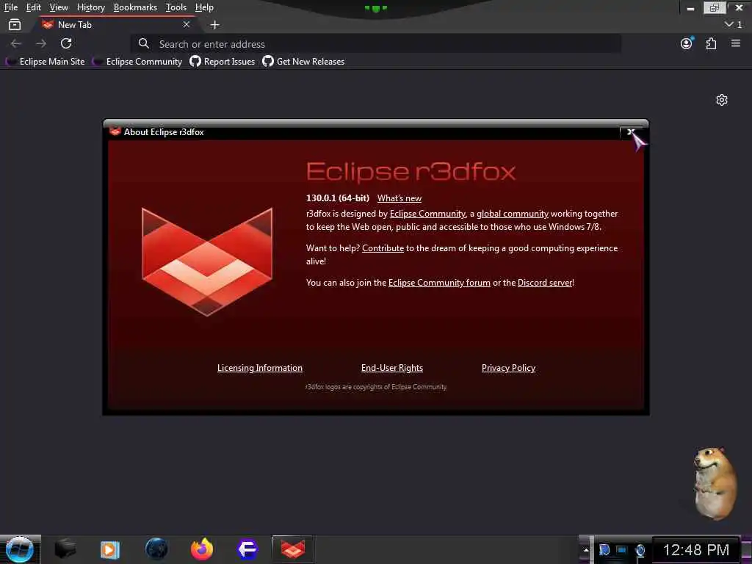Open the Privacy Policy link
The height and width of the screenshot is (564, 752).
click(508, 368)
